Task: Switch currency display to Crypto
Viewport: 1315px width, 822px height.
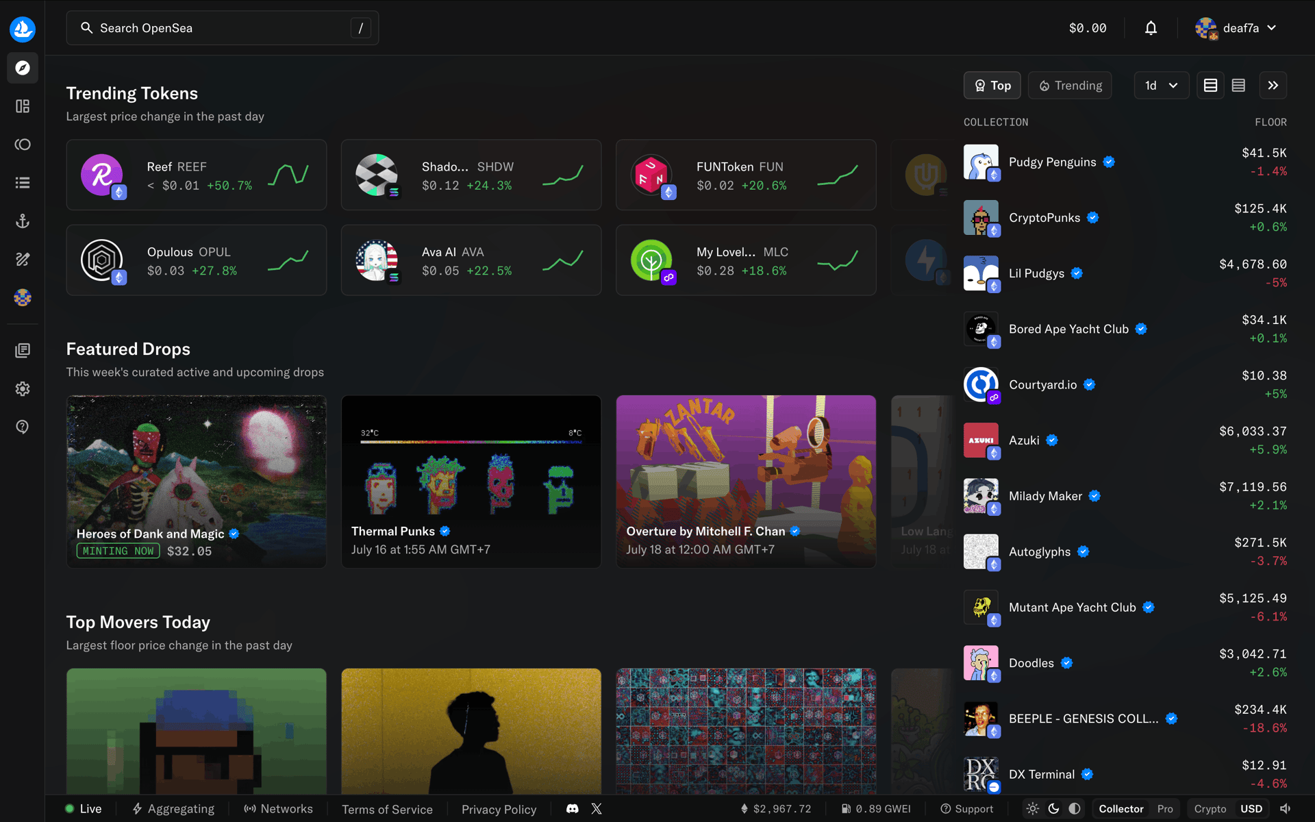Action: pyautogui.click(x=1210, y=809)
